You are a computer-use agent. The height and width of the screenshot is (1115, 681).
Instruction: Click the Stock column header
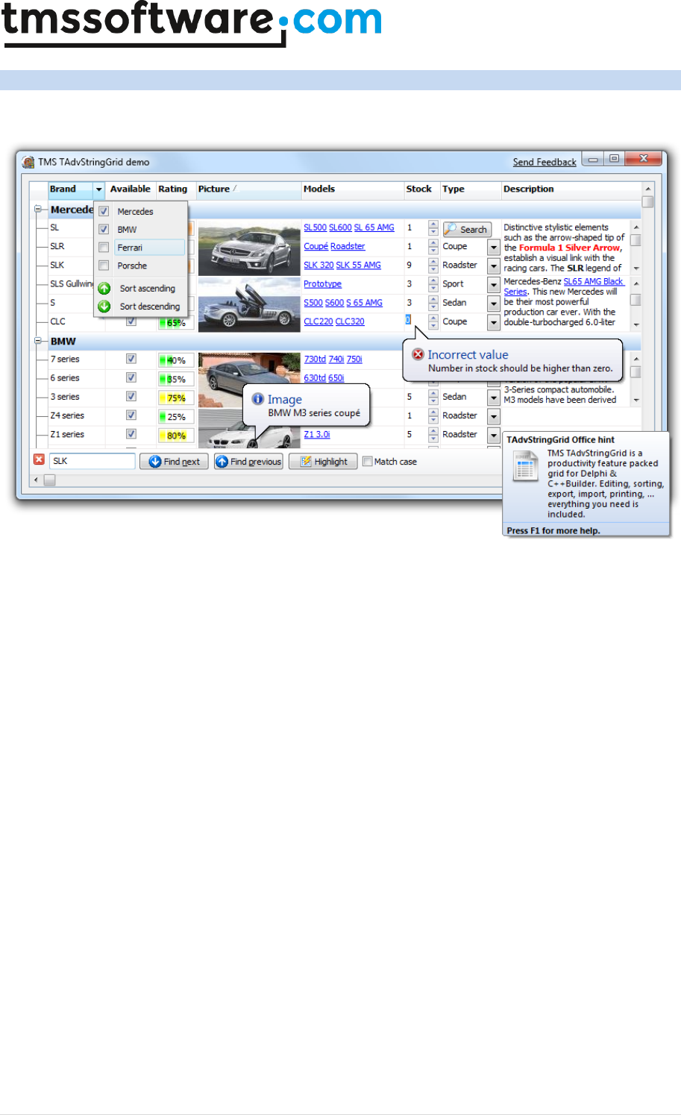pyautogui.click(x=421, y=189)
